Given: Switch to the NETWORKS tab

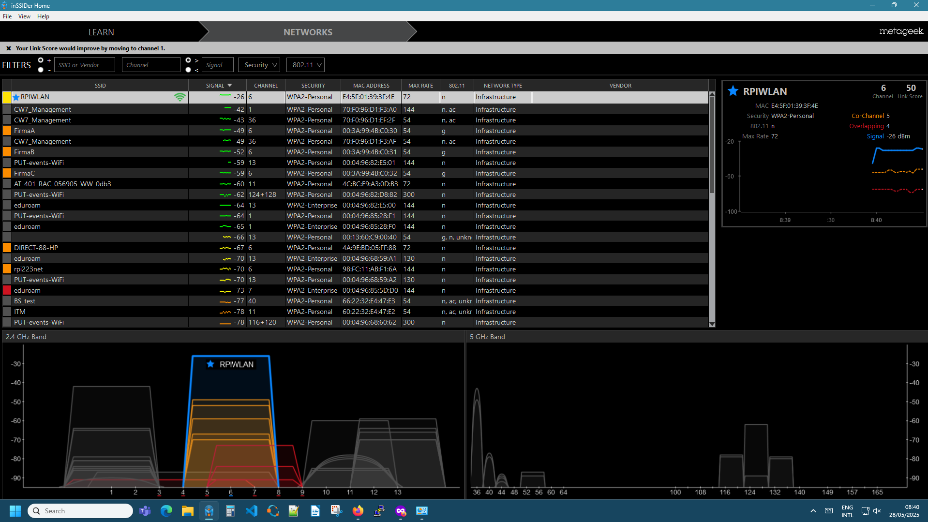Looking at the screenshot, I should [x=308, y=32].
